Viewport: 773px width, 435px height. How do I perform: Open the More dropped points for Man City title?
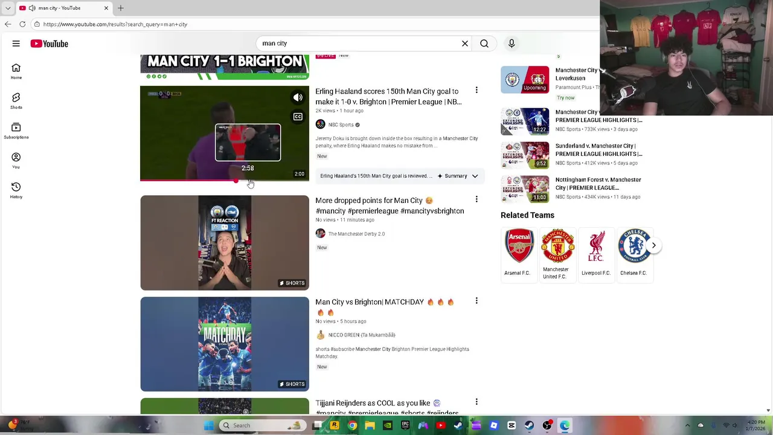[x=390, y=205]
